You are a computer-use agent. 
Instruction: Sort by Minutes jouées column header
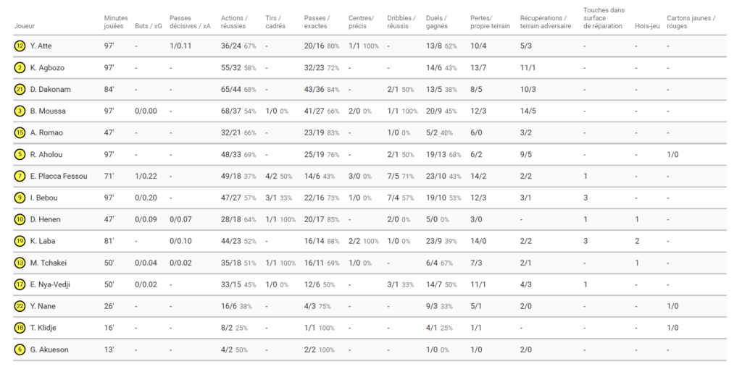116,22
